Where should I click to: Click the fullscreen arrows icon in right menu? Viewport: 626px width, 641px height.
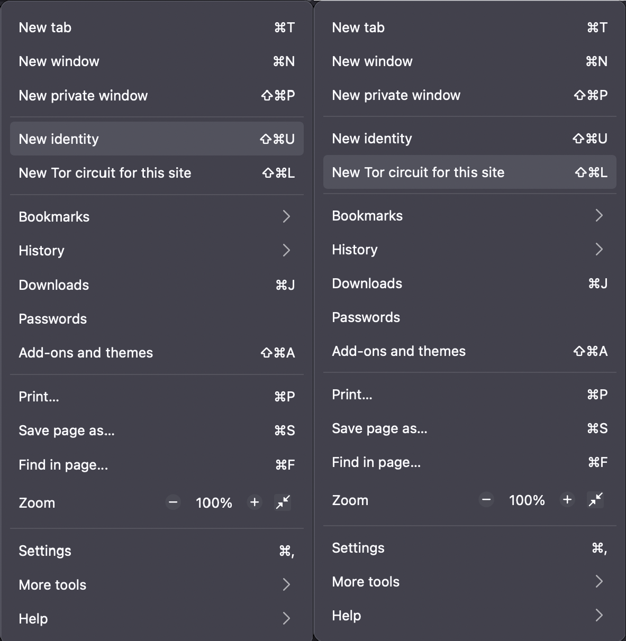tap(596, 499)
